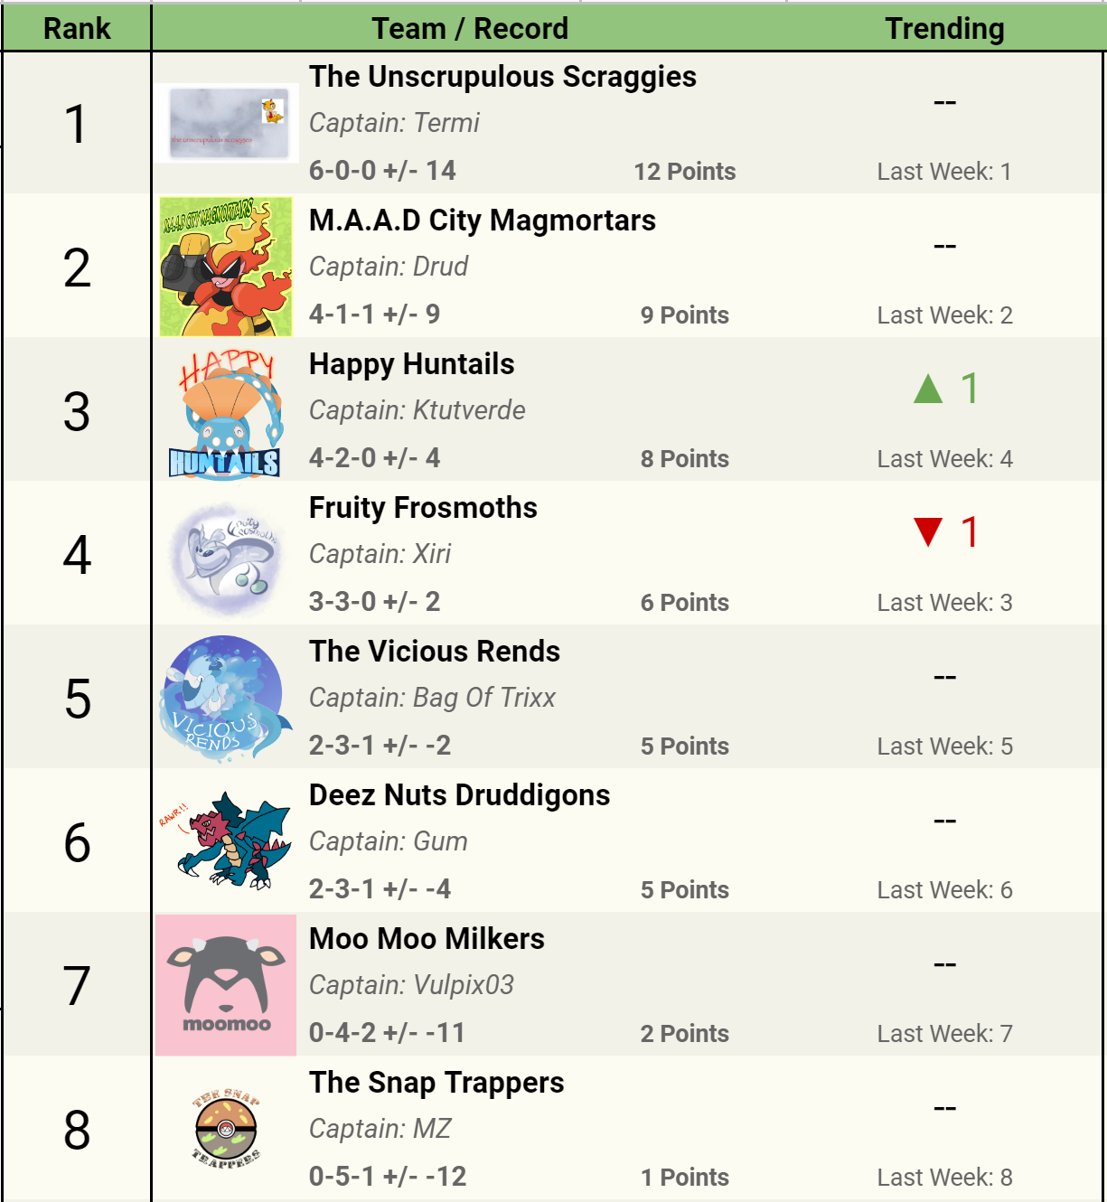The width and height of the screenshot is (1107, 1202).
Task: Click the Captain: Vulpix03 label
Action: pyautogui.click(x=412, y=985)
